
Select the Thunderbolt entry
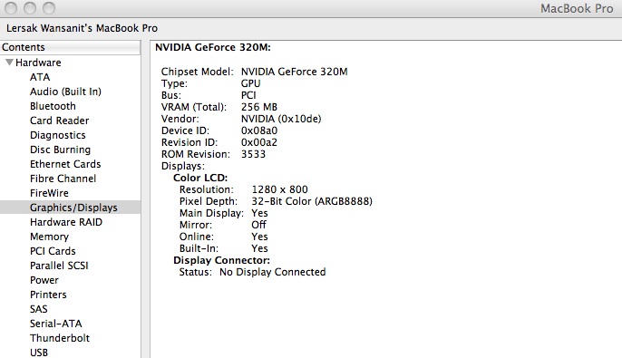pos(60,338)
